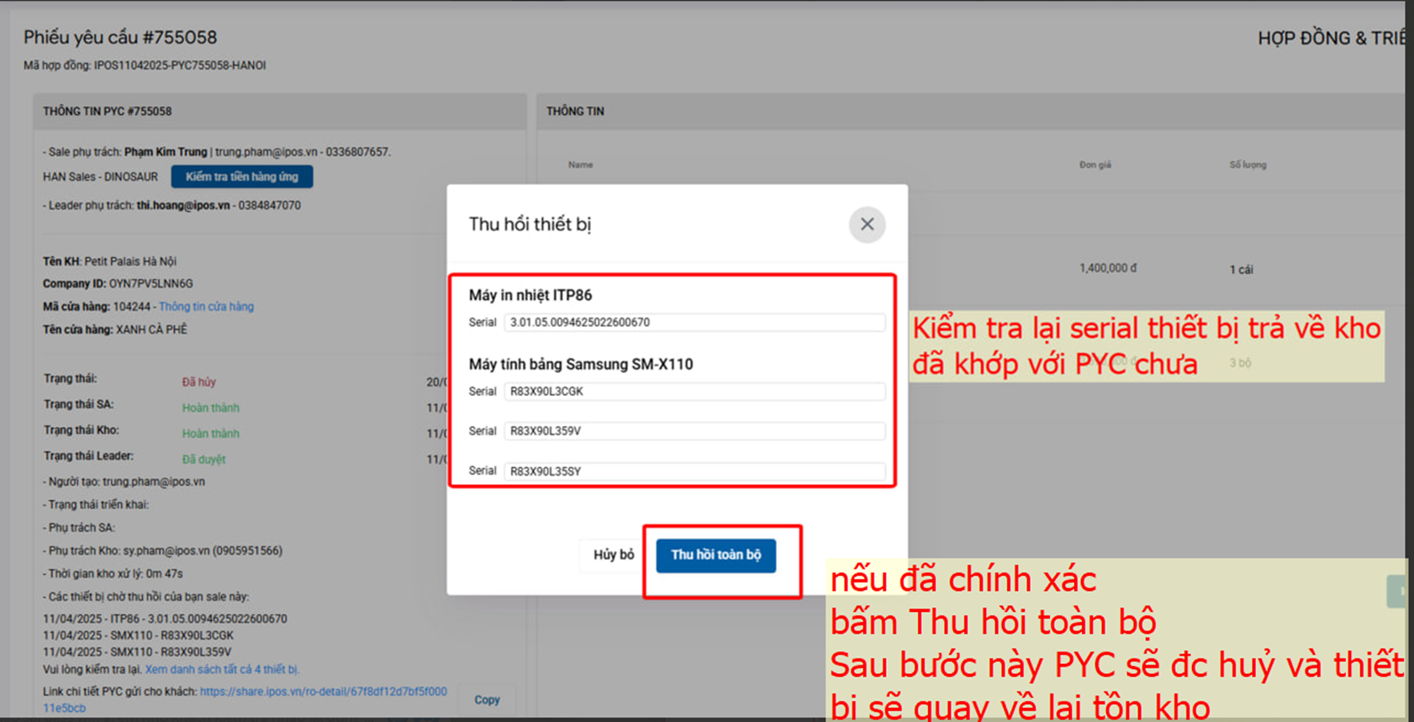Click the Đã duyệt leader status
1414x722 pixels.
(204, 459)
